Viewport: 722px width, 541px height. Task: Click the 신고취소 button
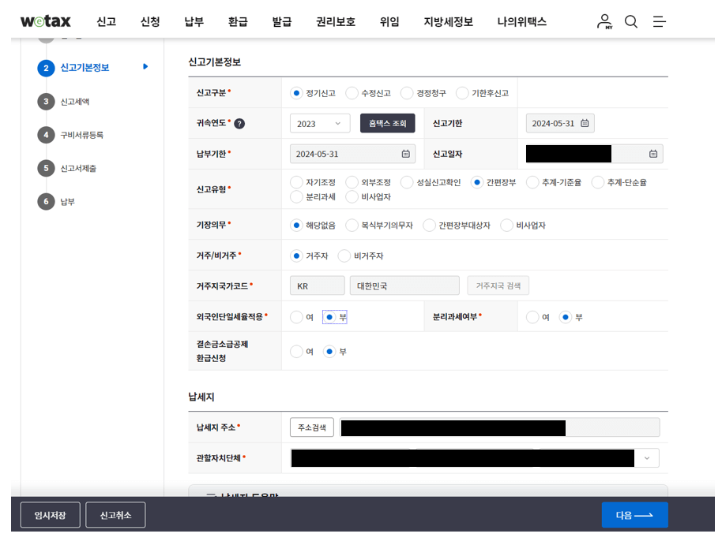click(x=115, y=515)
